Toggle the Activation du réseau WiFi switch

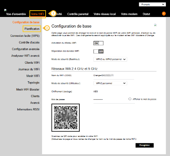point(98,43)
